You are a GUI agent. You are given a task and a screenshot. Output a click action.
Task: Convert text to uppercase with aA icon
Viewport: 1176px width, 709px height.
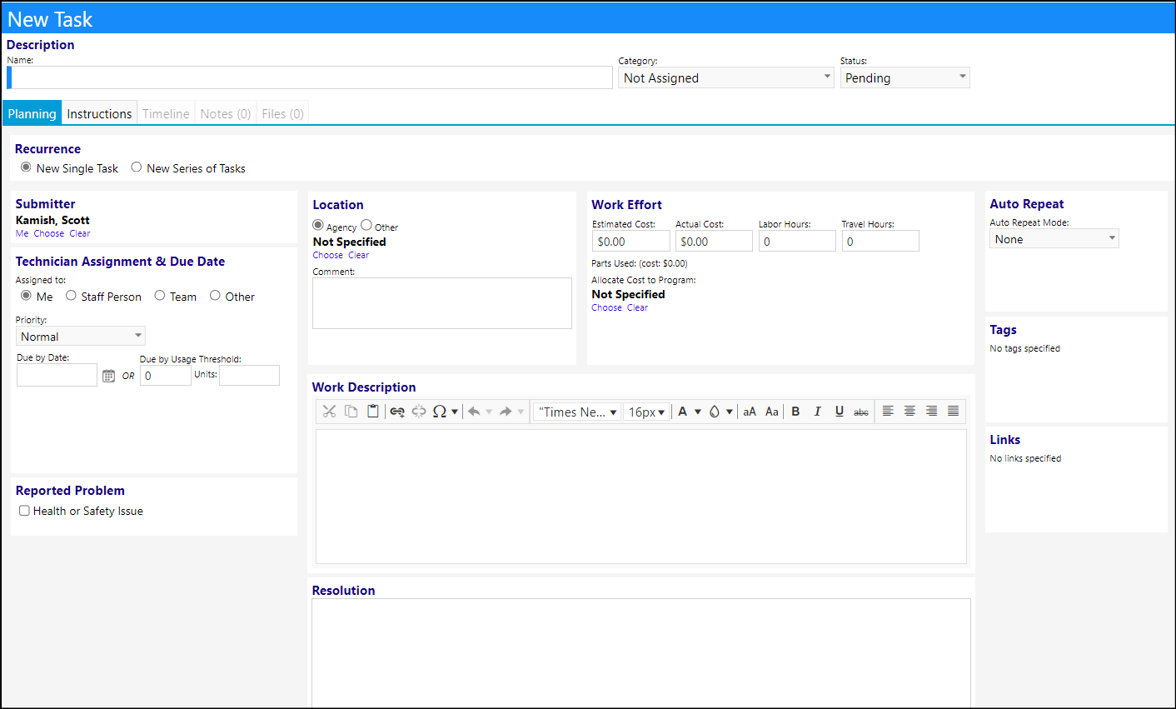point(750,412)
